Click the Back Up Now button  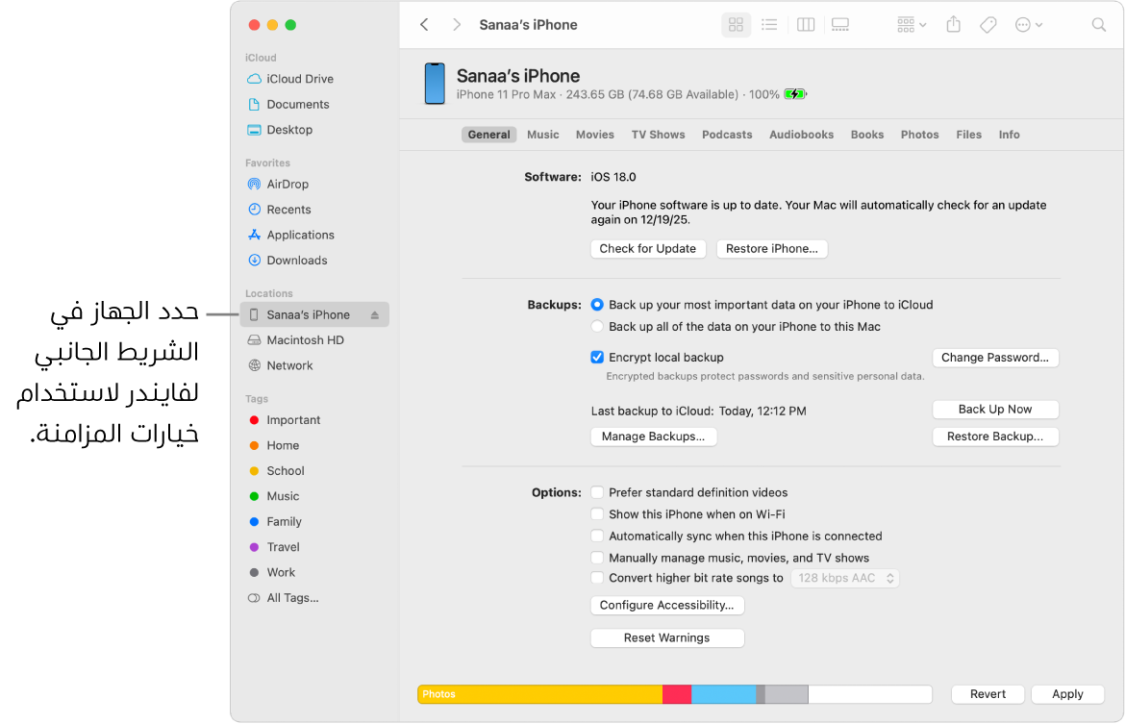click(995, 410)
